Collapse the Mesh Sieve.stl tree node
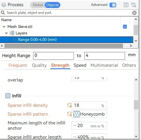 (x=4, y=27)
